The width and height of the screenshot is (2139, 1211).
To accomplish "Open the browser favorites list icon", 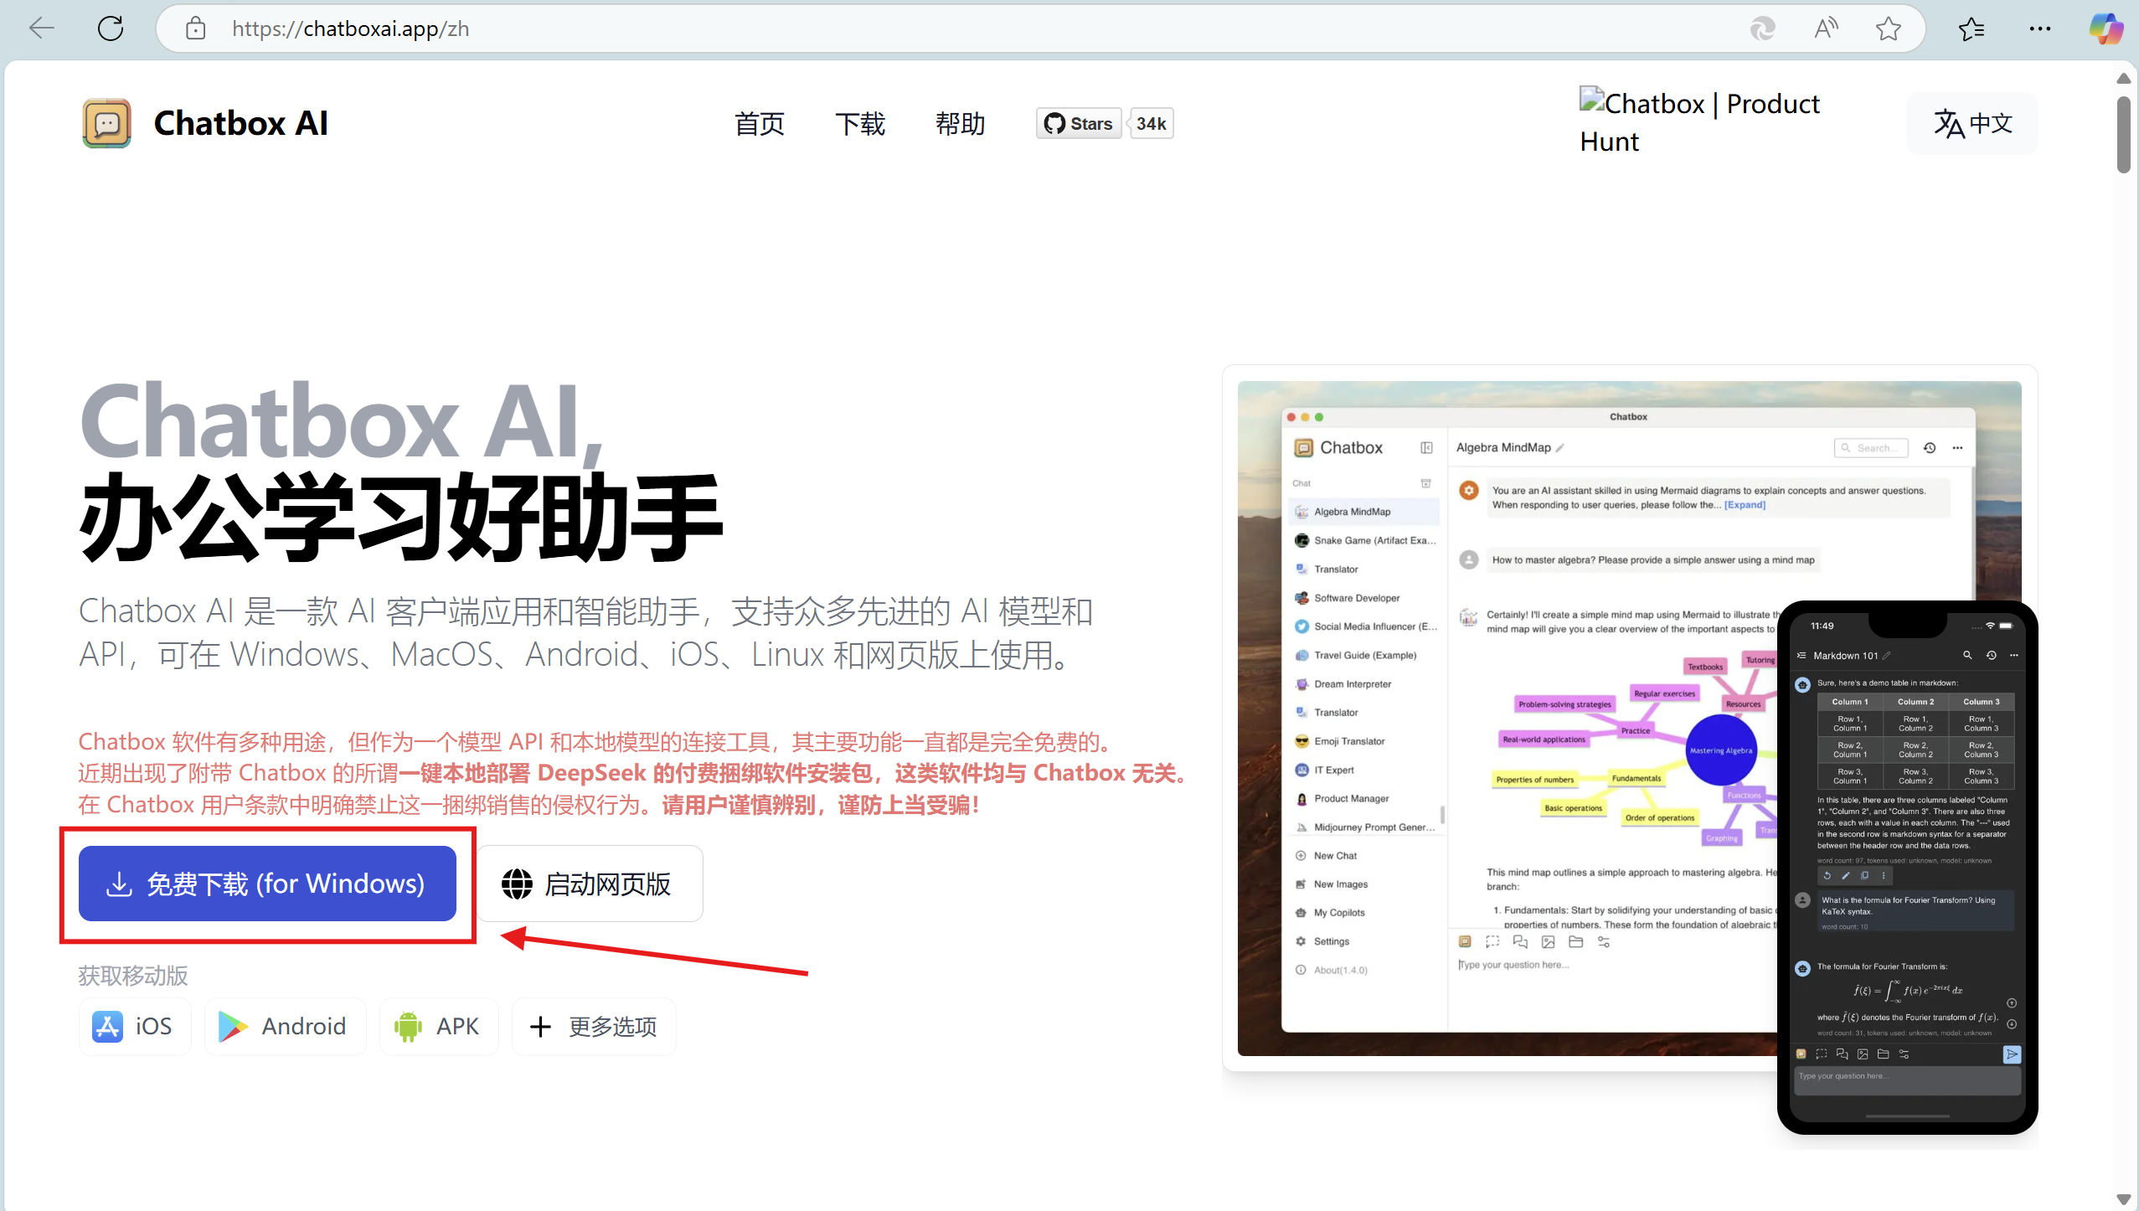I will [1971, 28].
